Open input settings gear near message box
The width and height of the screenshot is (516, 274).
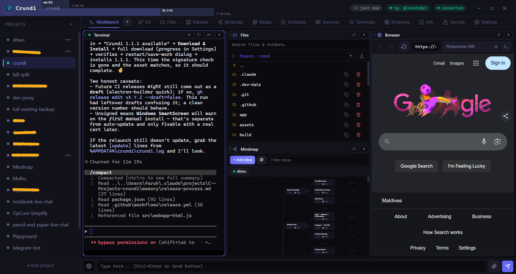[x=89, y=266]
